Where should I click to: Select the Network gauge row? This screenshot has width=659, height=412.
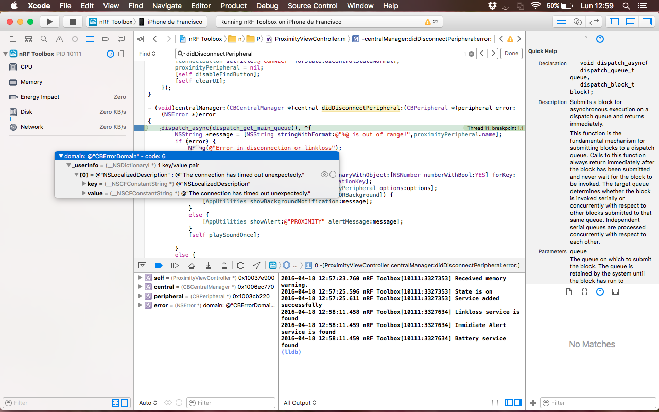[x=67, y=127]
